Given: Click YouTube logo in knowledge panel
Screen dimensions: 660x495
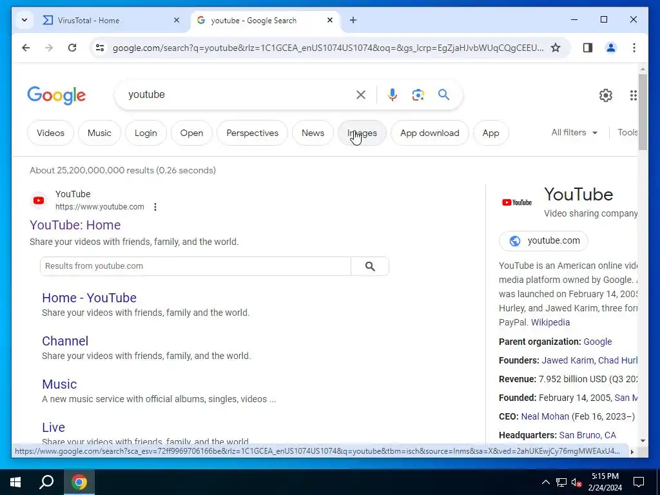Looking at the screenshot, I should (x=517, y=202).
